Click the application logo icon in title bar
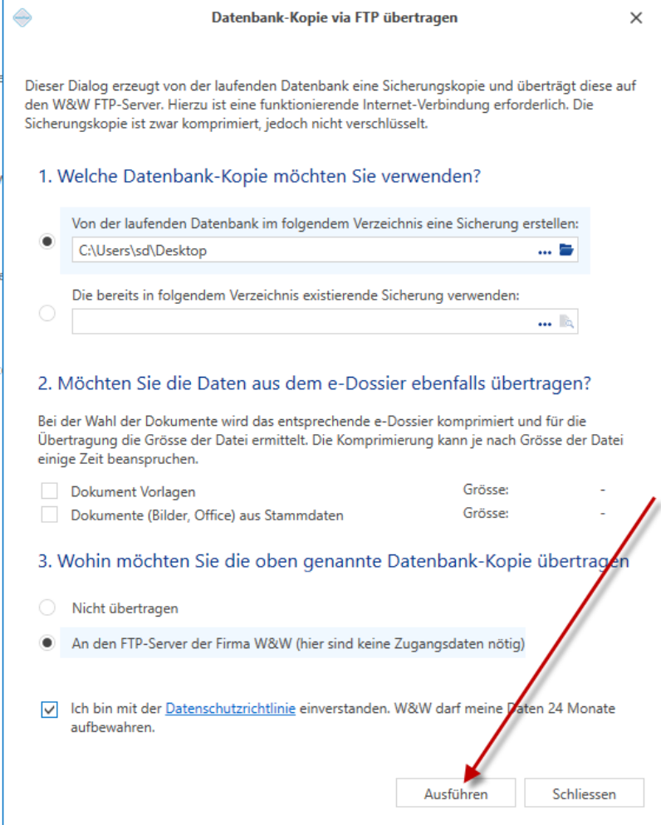The width and height of the screenshot is (661, 825). pyautogui.click(x=22, y=17)
